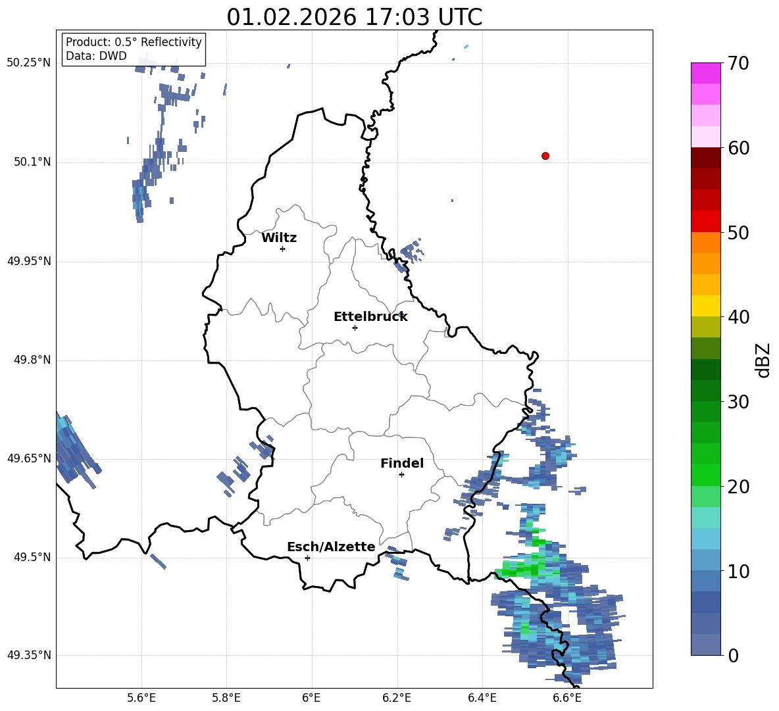The width and height of the screenshot is (779, 711).
Task: Click the Ettelbruck station cross marker
Action: (x=355, y=328)
